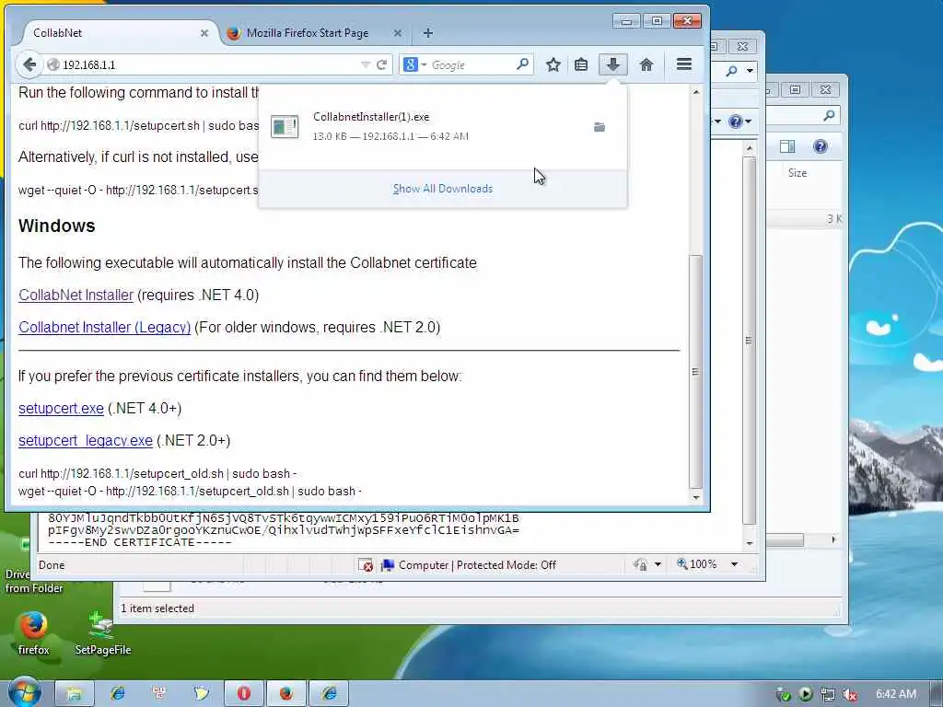Show bookmarks list icon
Screen dimensions: 943x707
click(581, 64)
